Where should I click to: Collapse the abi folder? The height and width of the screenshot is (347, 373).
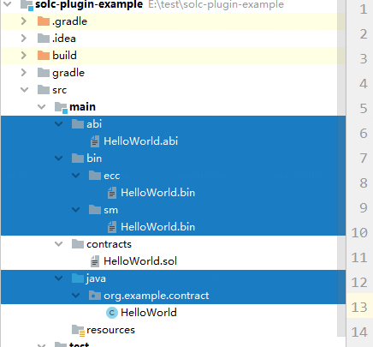click(59, 124)
